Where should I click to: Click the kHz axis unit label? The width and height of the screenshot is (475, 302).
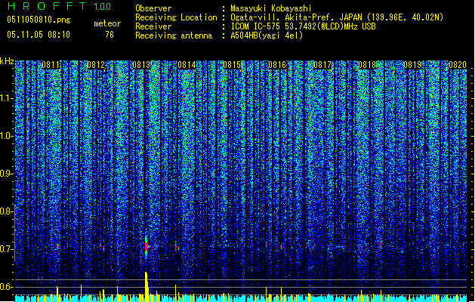click(x=7, y=61)
